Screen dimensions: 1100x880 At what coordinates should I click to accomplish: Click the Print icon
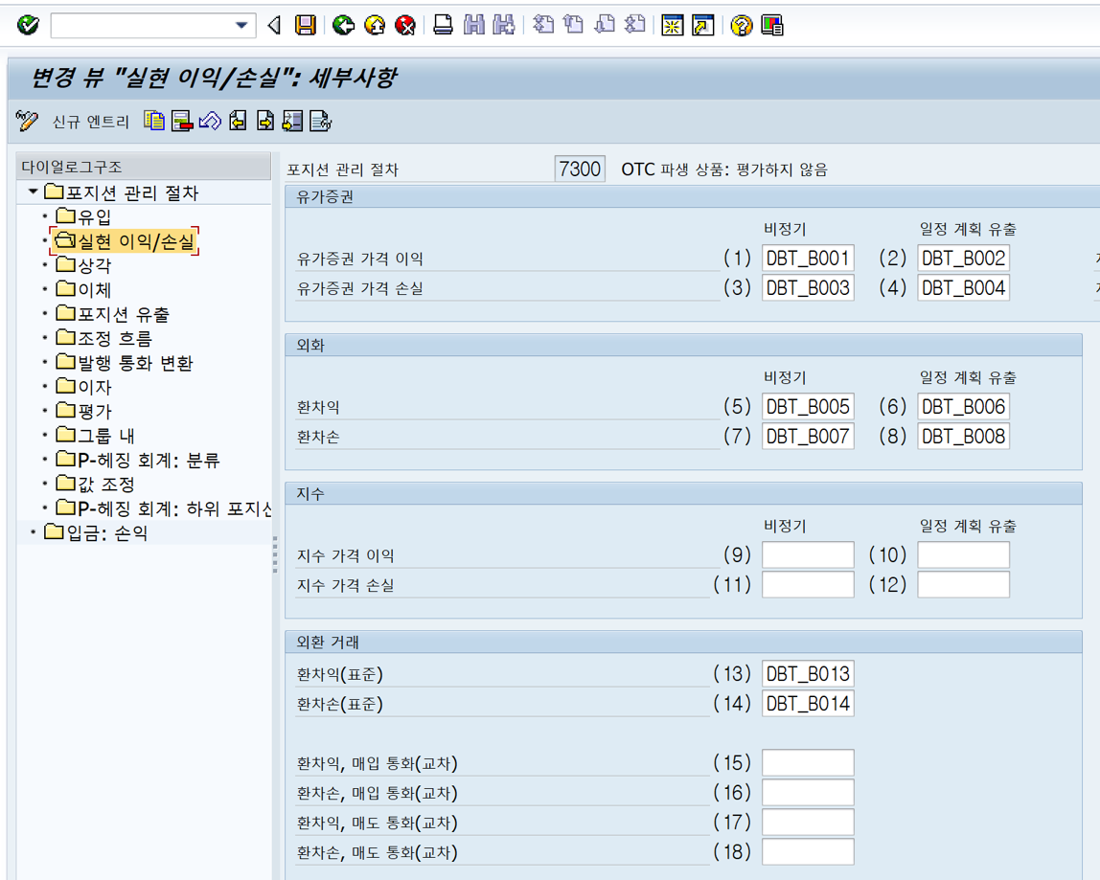click(x=443, y=26)
